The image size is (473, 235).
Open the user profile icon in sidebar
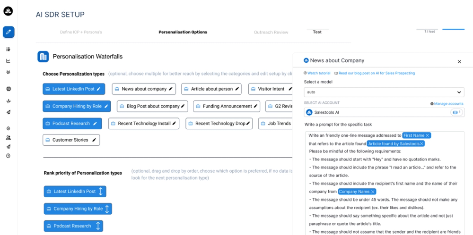8,138
